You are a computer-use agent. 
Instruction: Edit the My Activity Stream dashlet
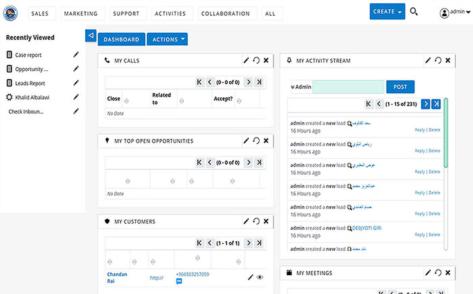pos(428,60)
